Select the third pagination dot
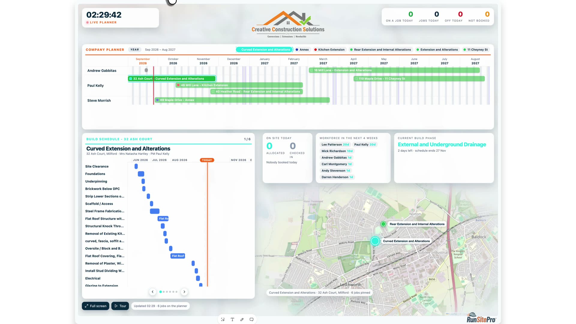The height and width of the screenshot is (324, 576). click(x=167, y=292)
